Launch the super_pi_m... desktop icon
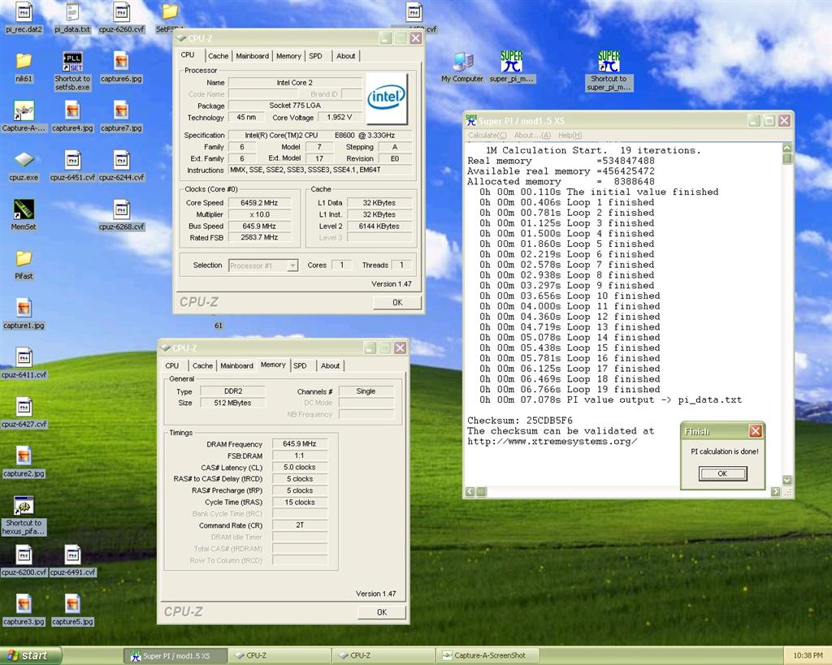This screenshot has height=665, width=832. (512, 67)
